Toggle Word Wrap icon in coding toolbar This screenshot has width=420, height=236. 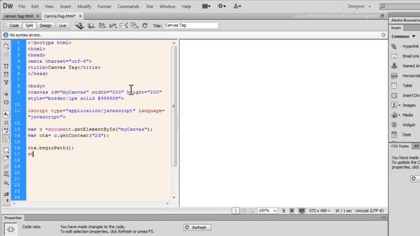[6, 130]
